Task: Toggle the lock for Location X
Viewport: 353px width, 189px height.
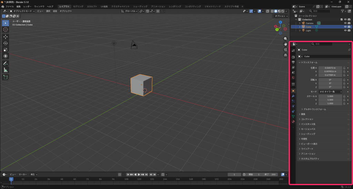Action: click(x=344, y=68)
